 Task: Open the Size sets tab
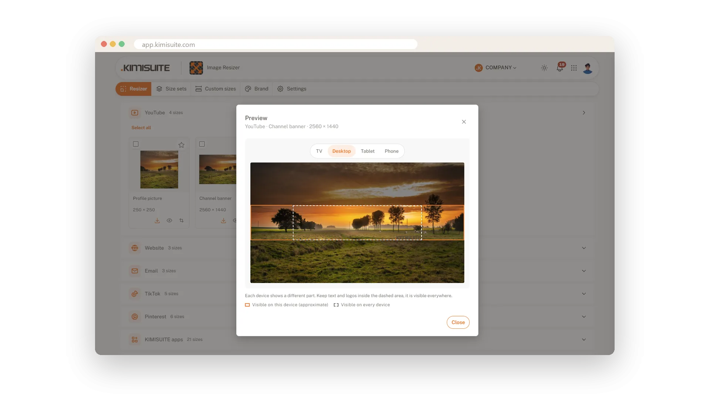coord(171,89)
